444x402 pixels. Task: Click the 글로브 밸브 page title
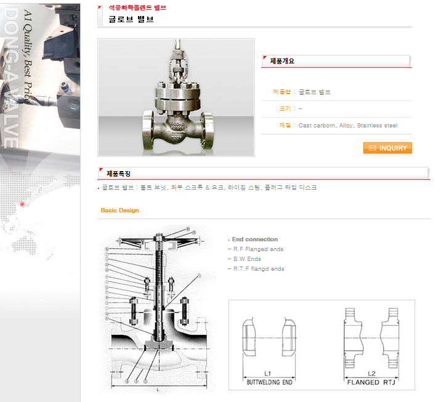pos(131,19)
